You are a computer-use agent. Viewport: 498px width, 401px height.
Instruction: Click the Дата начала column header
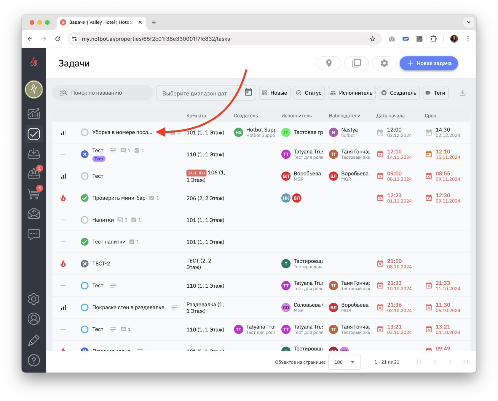tap(390, 116)
